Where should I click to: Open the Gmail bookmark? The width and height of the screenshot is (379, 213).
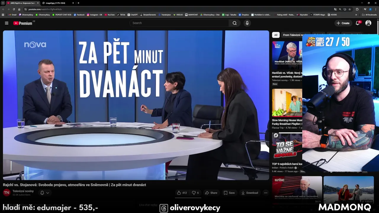click(x=12, y=14)
